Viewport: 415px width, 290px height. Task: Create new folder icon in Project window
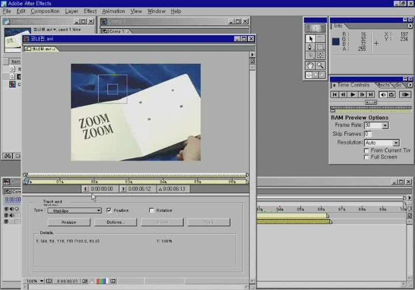click(x=17, y=156)
